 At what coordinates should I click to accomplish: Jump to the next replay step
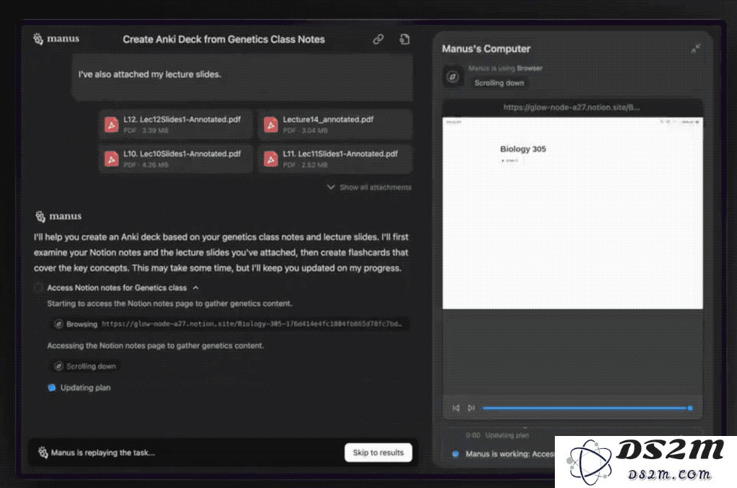(x=471, y=408)
